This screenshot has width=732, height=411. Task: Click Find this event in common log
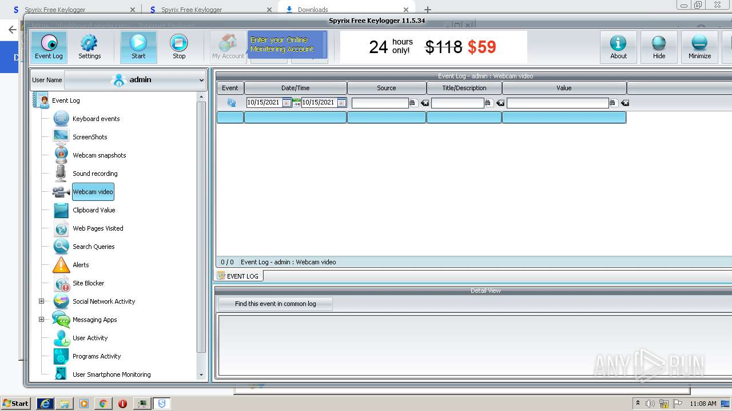(275, 304)
